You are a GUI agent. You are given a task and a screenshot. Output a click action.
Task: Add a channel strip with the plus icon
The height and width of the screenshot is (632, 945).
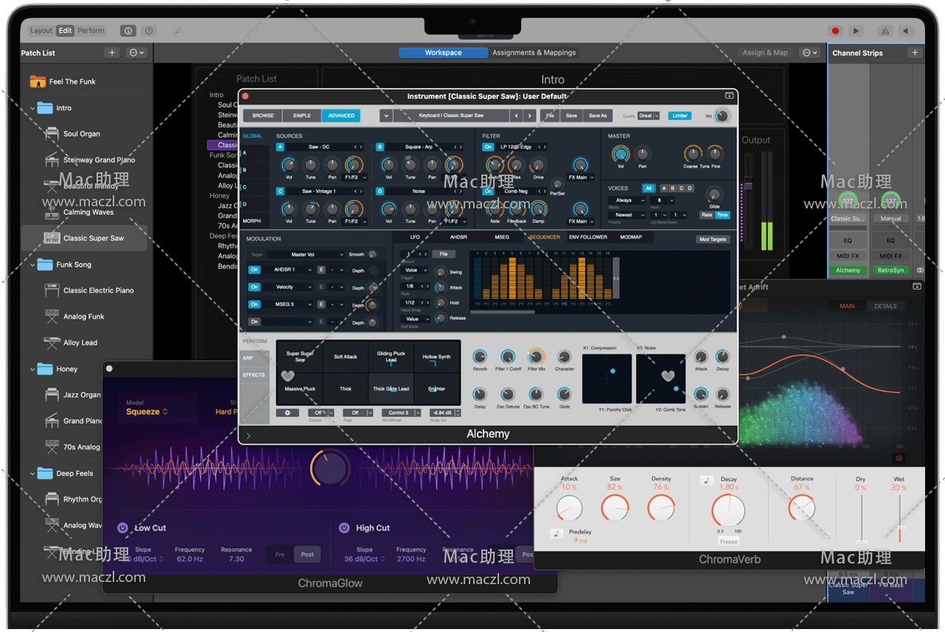coord(915,52)
